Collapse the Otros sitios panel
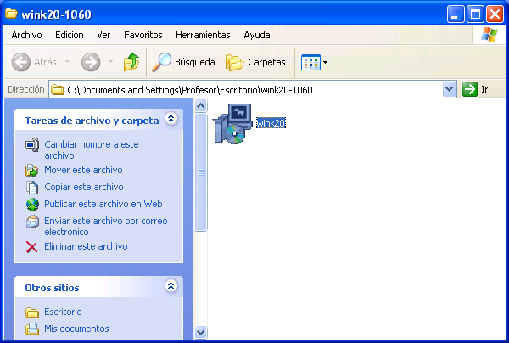Image resolution: width=509 pixels, height=343 pixels. point(171,287)
